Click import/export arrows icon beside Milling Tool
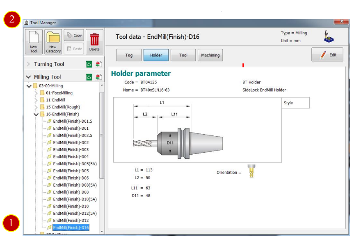This screenshot has width=361, height=241. point(99,77)
